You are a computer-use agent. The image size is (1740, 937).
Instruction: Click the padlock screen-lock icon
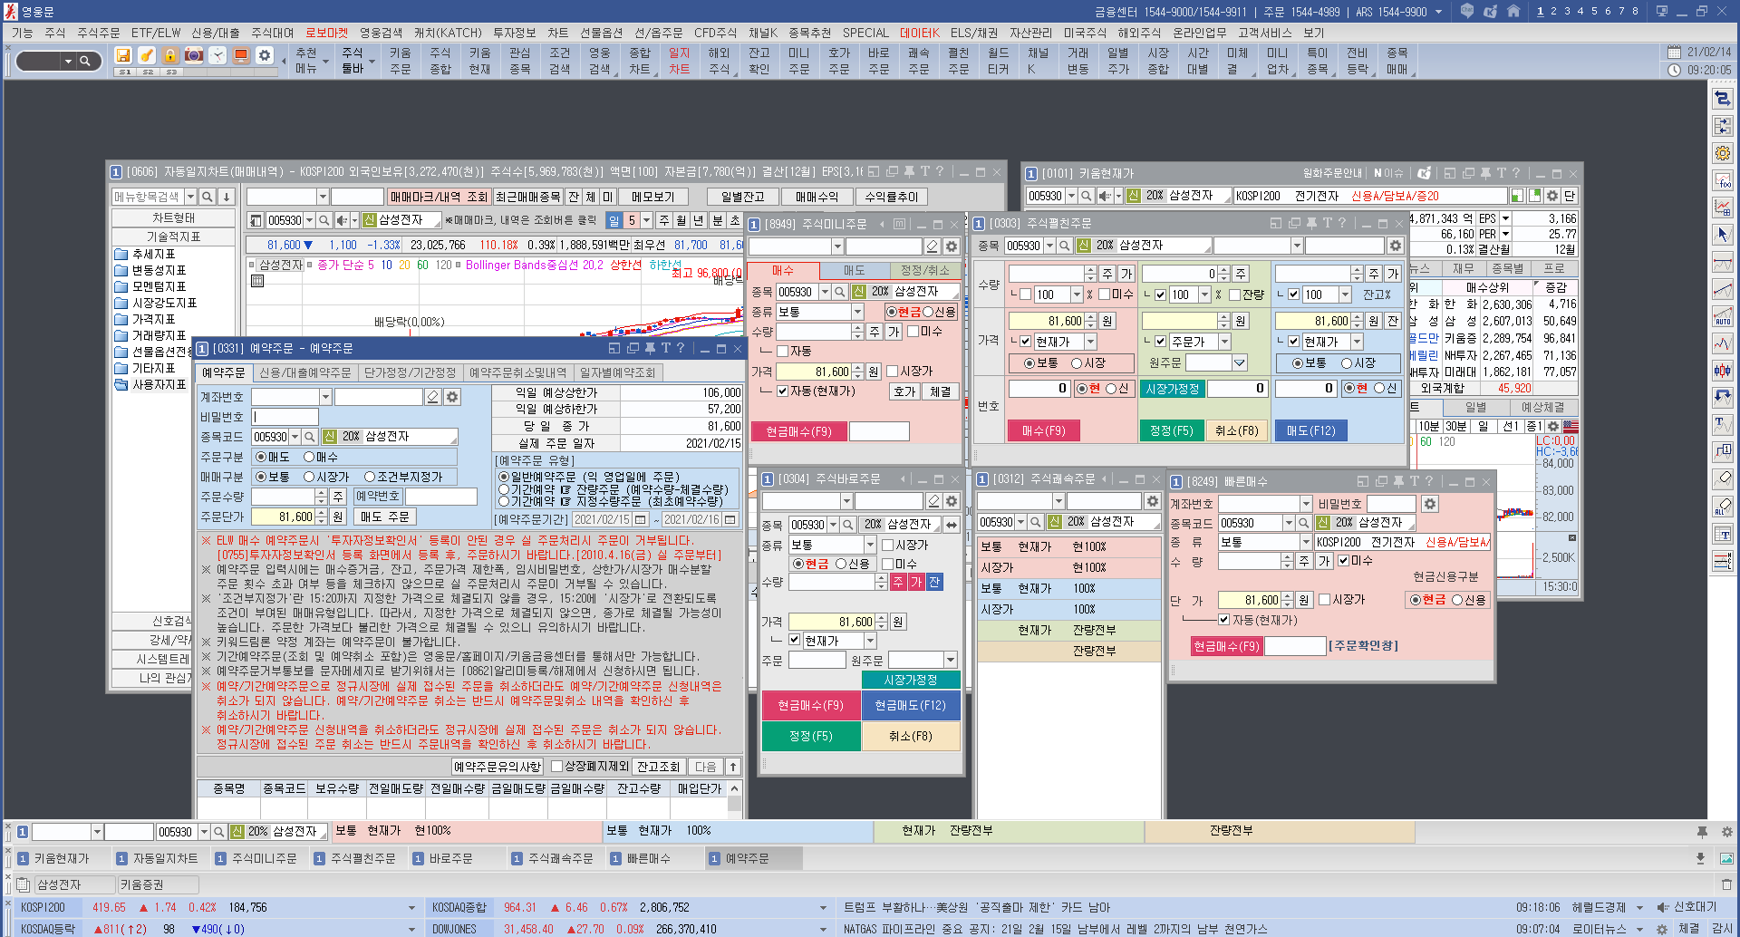pos(170,55)
